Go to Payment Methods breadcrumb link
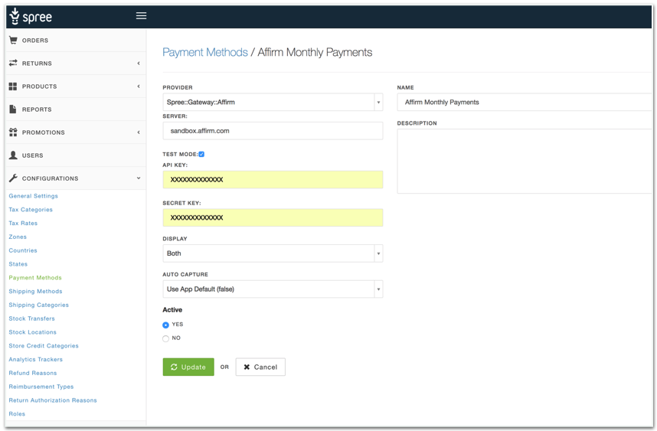Screen dimensions: 657x431 205,52
